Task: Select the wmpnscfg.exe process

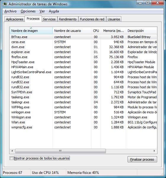Action: (83, 127)
